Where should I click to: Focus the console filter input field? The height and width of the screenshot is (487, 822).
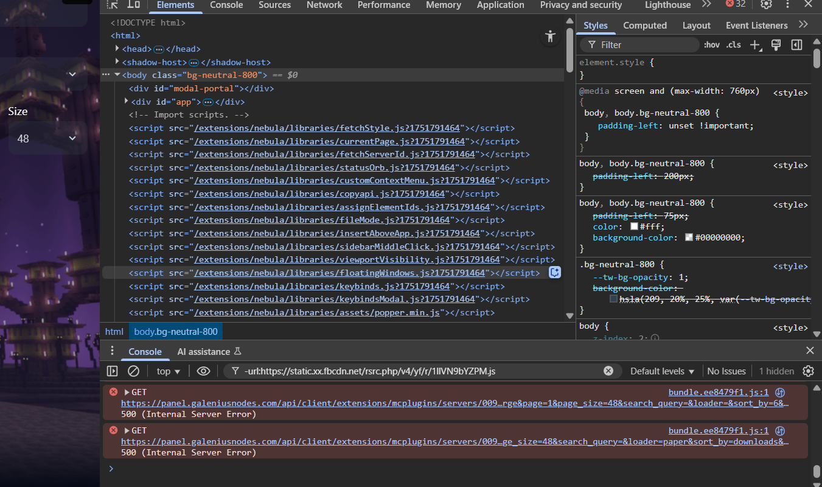click(x=423, y=371)
